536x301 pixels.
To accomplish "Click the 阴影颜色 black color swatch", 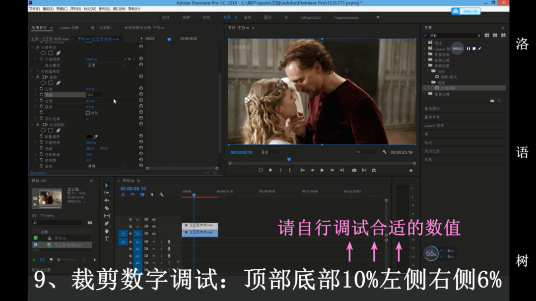I will (x=89, y=137).
